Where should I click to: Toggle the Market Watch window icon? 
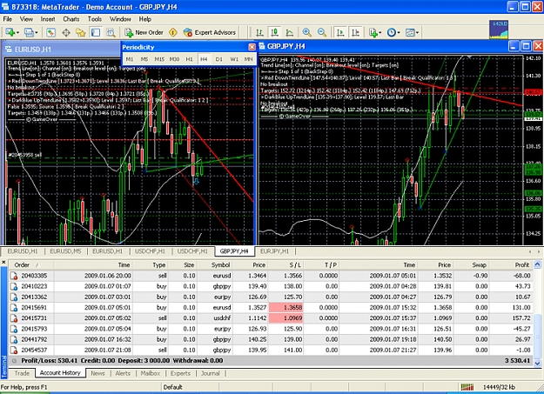pyautogui.click(x=50, y=32)
